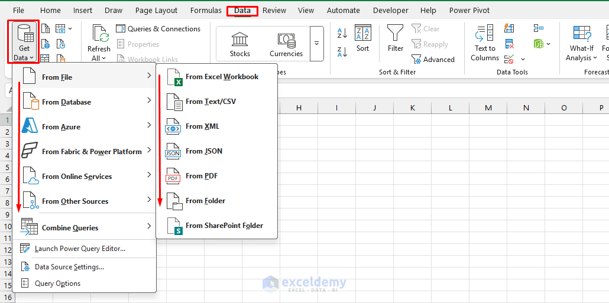Select the Data ribbon tab

[242, 11]
